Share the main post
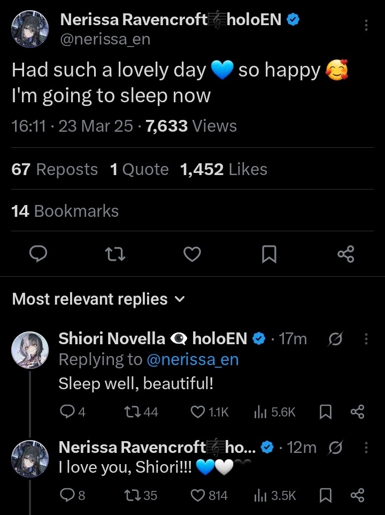 point(346,254)
